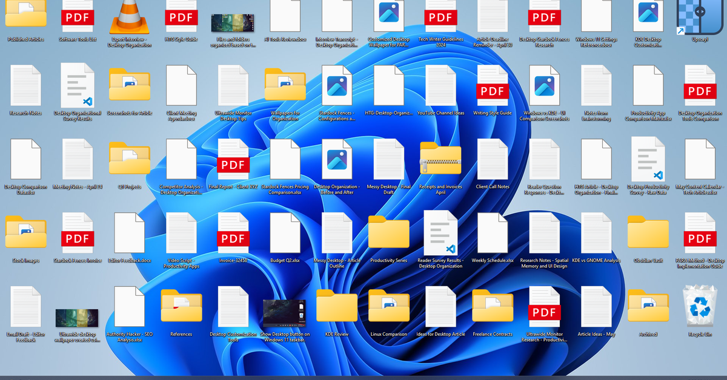Image resolution: width=727 pixels, height=380 pixels.
Task: Select Show Desktop button screenshot thumbnail
Action: (285, 311)
